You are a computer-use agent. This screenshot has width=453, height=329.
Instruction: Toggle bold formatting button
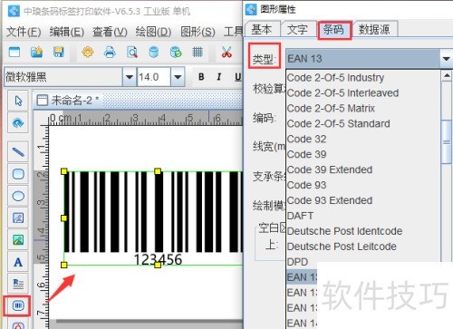[201, 77]
